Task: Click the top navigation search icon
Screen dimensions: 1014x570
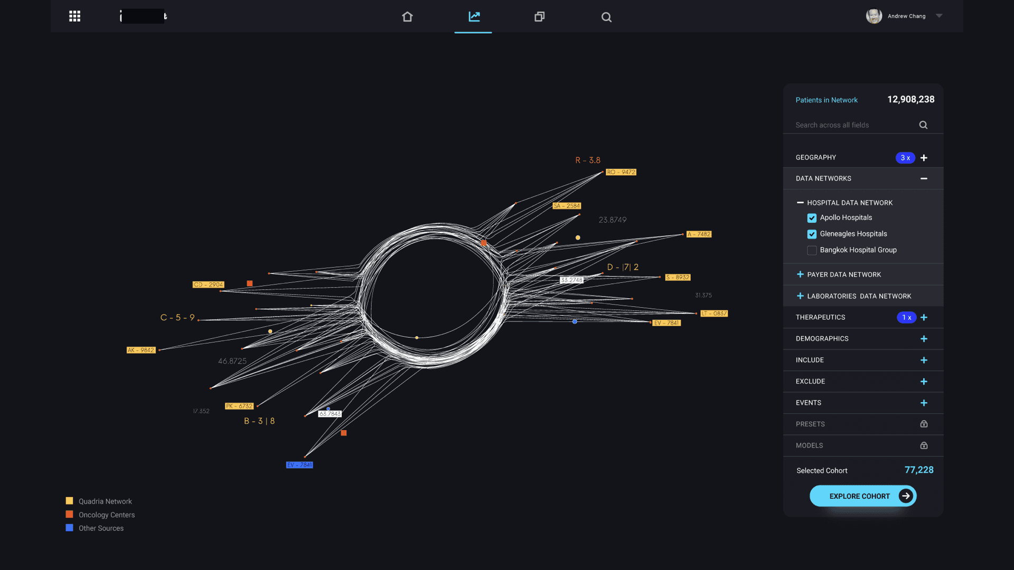Action: (606, 17)
